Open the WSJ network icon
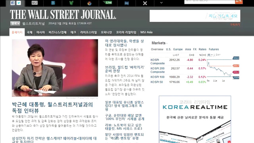 (35, 3)
